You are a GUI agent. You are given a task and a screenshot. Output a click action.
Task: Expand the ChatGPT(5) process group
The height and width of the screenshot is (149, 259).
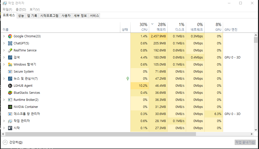click(4, 43)
